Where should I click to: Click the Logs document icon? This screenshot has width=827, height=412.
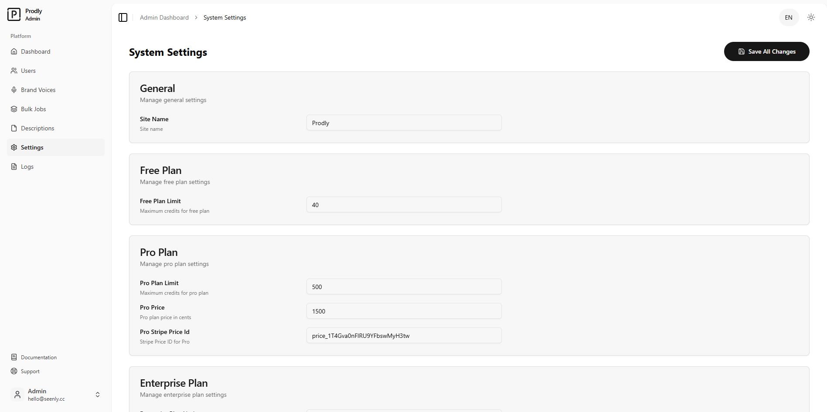click(x=14, y=167)
